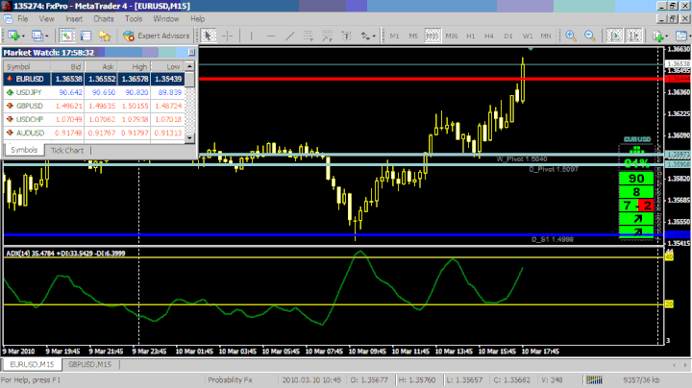
Task: Select the AUDUSD symbol row
Action: (93, 133)
